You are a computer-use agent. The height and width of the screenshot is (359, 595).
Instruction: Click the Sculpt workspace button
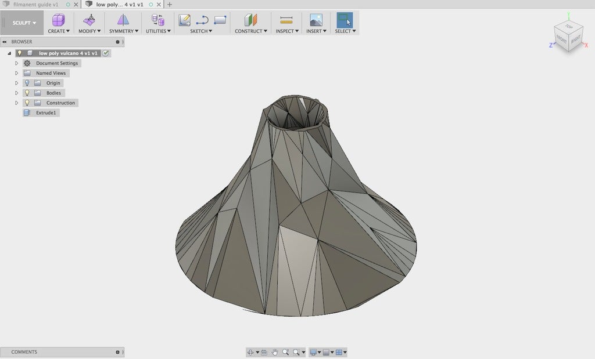(x=22, y=22)
